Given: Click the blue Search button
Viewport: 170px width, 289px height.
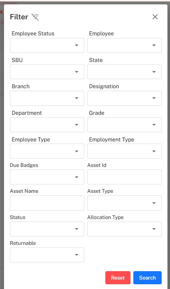Looking at the screenshot, I should (x=147, y=278).
